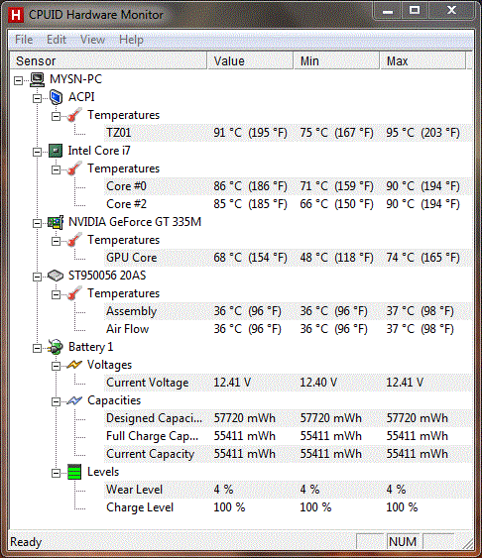Select the Current Capacity row
The width and height of the screenshot is (482, 558).
(288, 454)
